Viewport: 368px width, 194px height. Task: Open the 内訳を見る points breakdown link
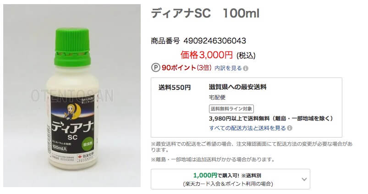point(228,68)
